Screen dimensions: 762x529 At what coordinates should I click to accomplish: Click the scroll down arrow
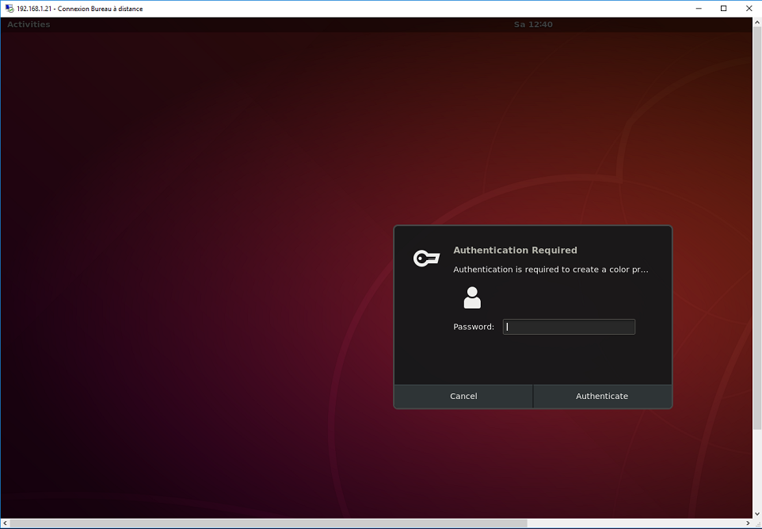pyautogui.click(x=757, y=514)
